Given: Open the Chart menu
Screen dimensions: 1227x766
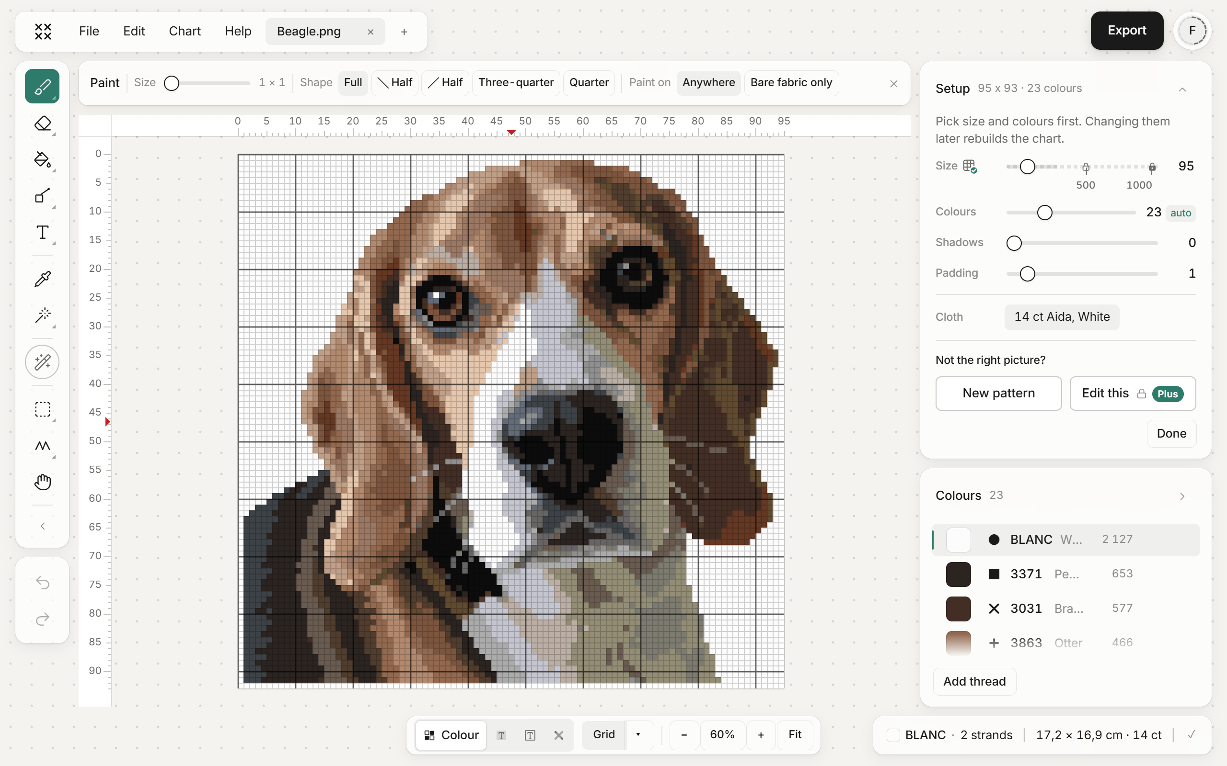Looking at the screenshot, I should coord(185,32).
